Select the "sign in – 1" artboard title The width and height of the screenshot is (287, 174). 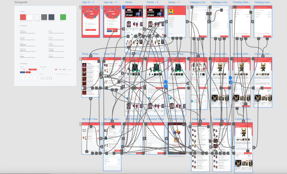coord(88,2)
